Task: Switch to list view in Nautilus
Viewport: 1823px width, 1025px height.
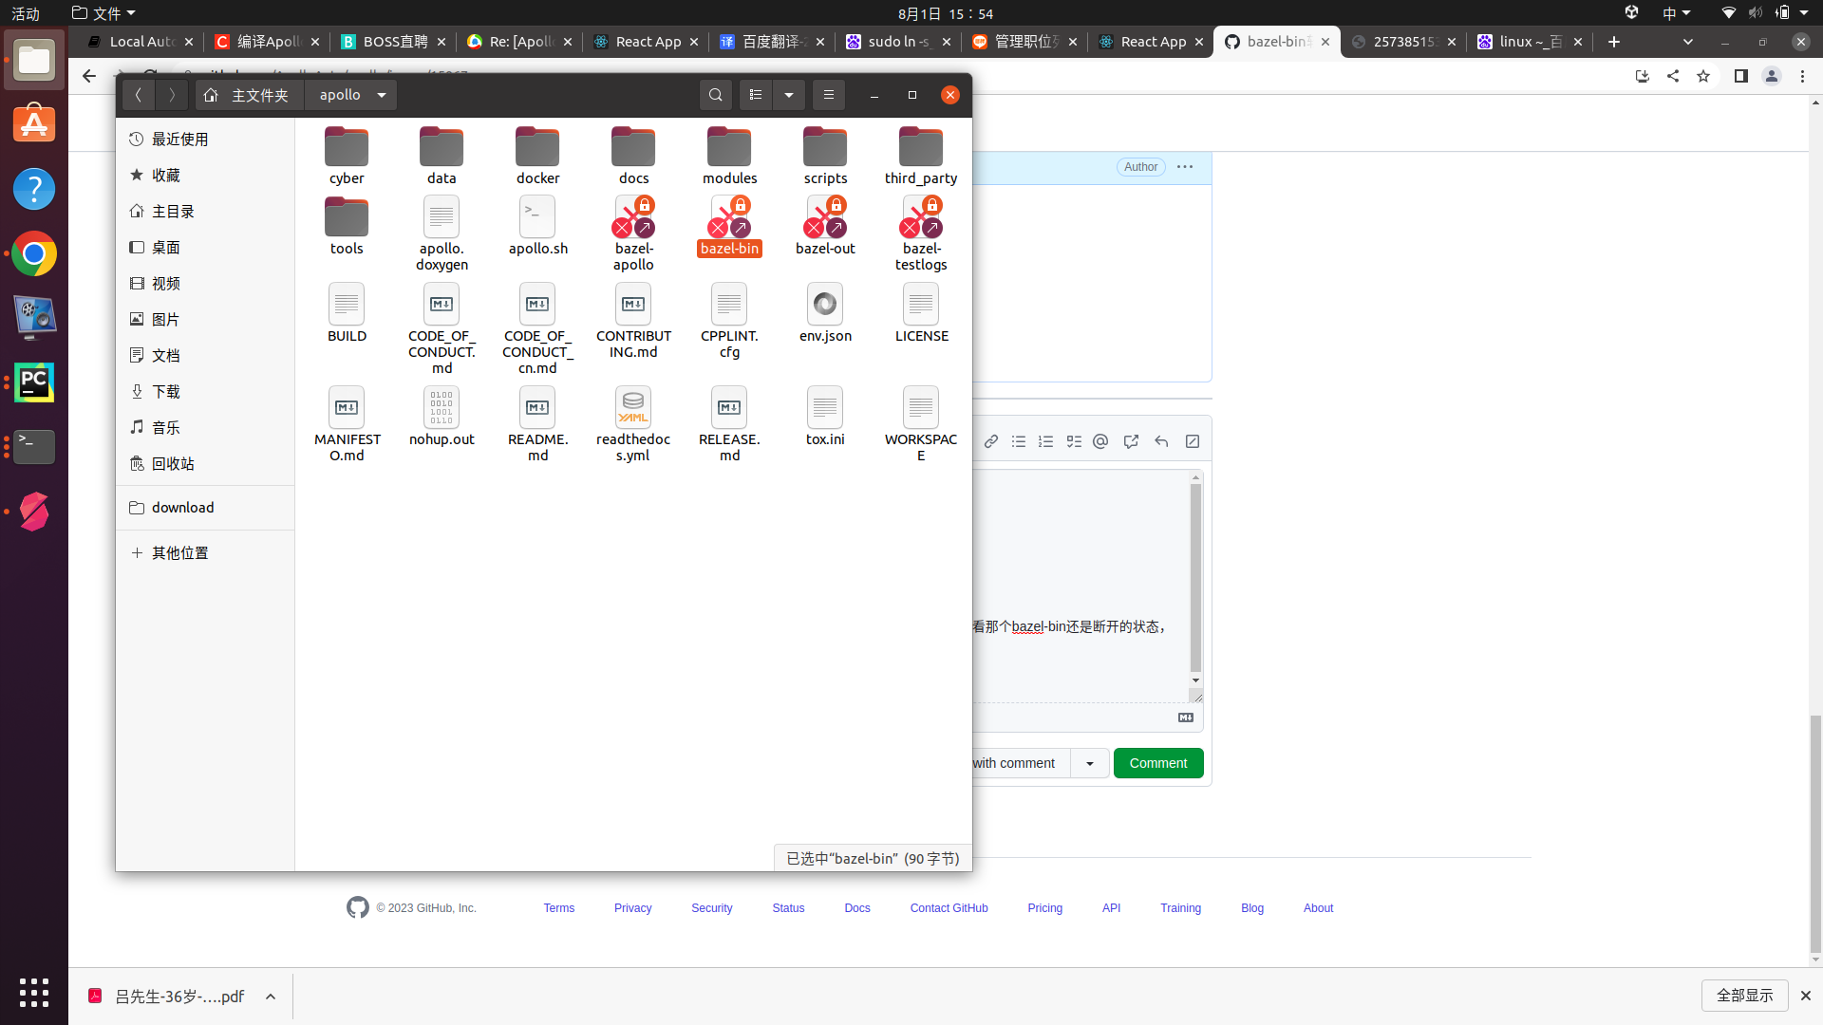Action: click(757, 95)
